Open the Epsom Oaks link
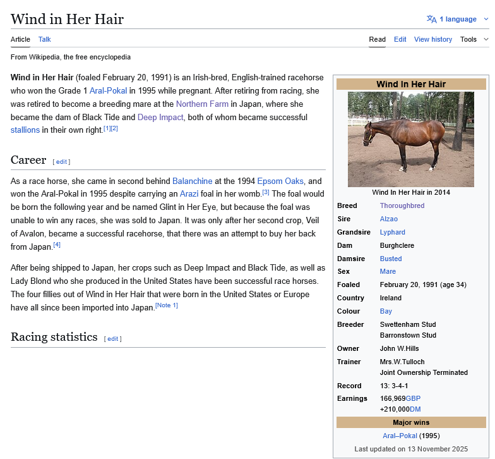Screen dimensions: 495x459 pos(280,181)
